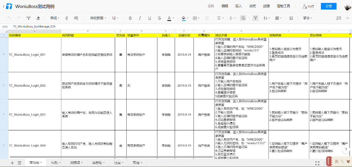This screenshot has width=352, height=167.
Task: Open the 数据 menu
Action: tap(266, 6)
